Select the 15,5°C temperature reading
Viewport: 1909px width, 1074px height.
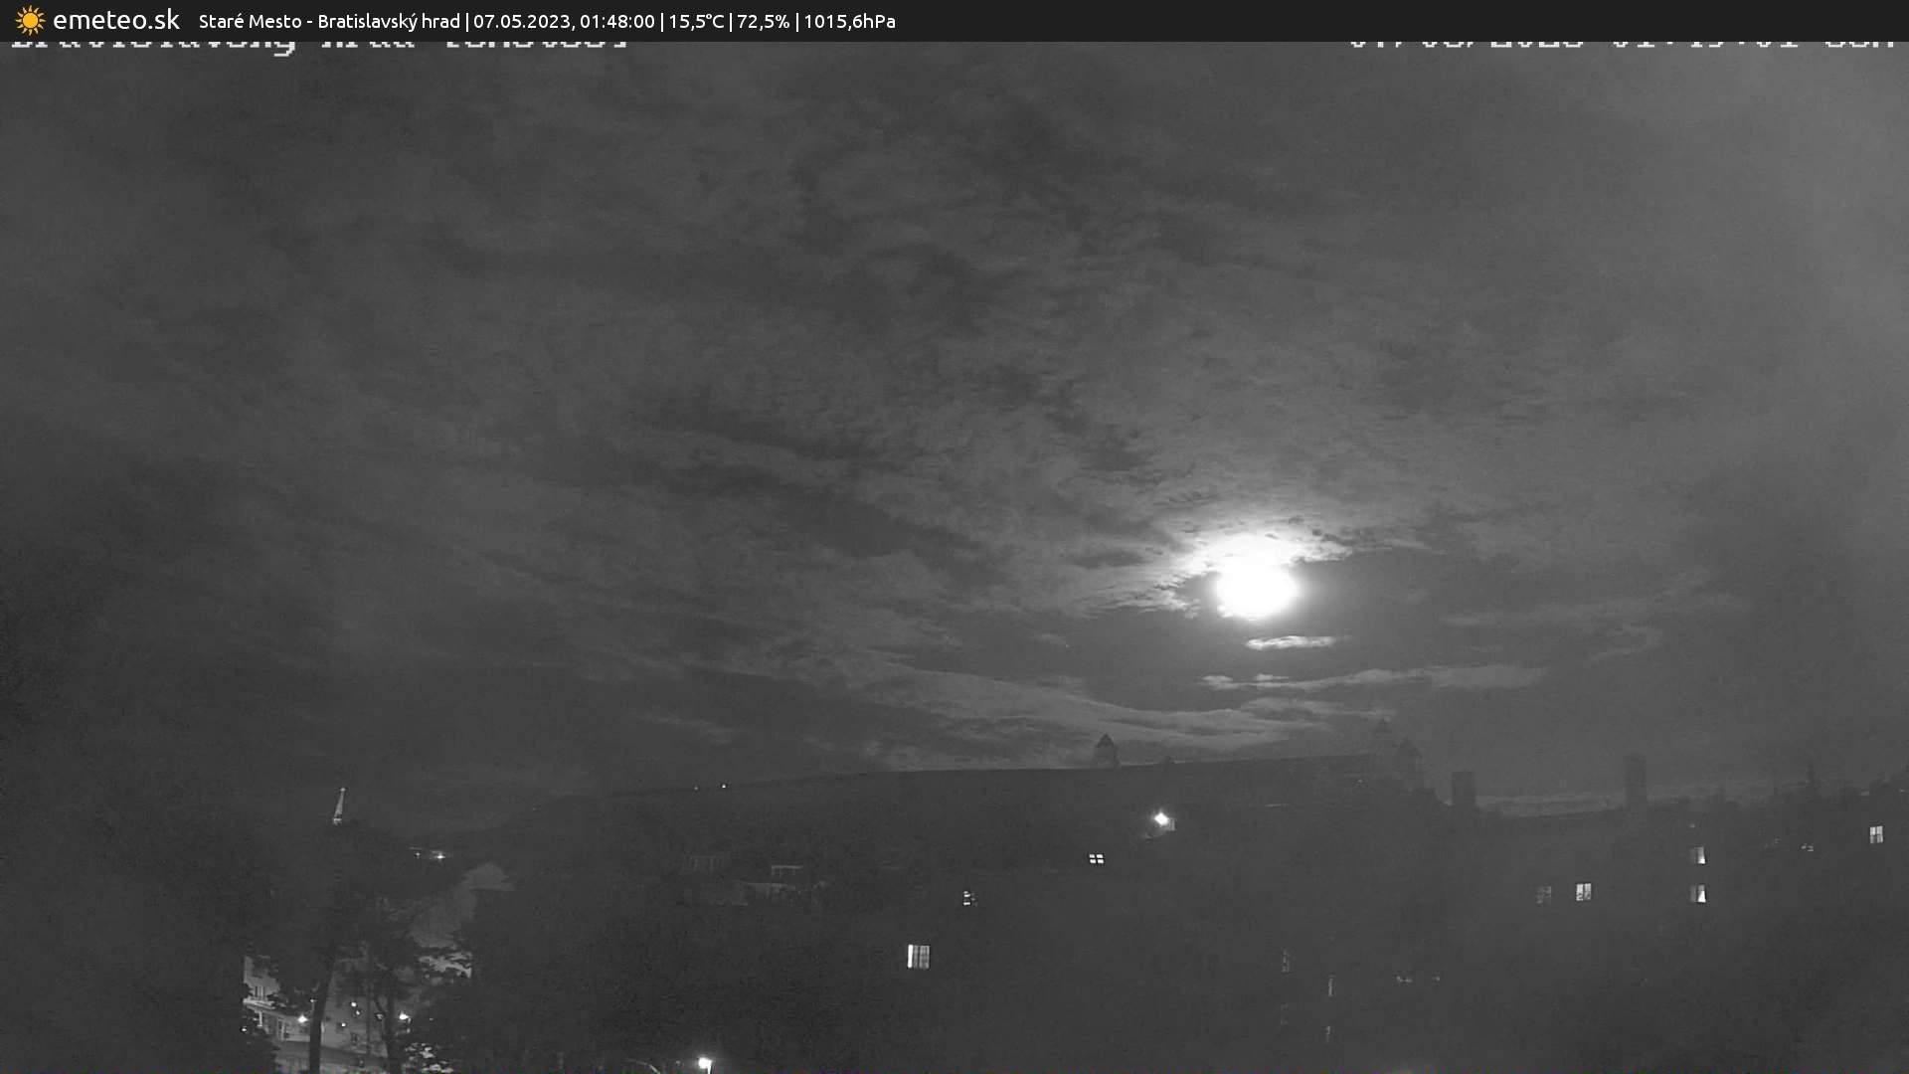pyautogui.click(x=696, y=21)
